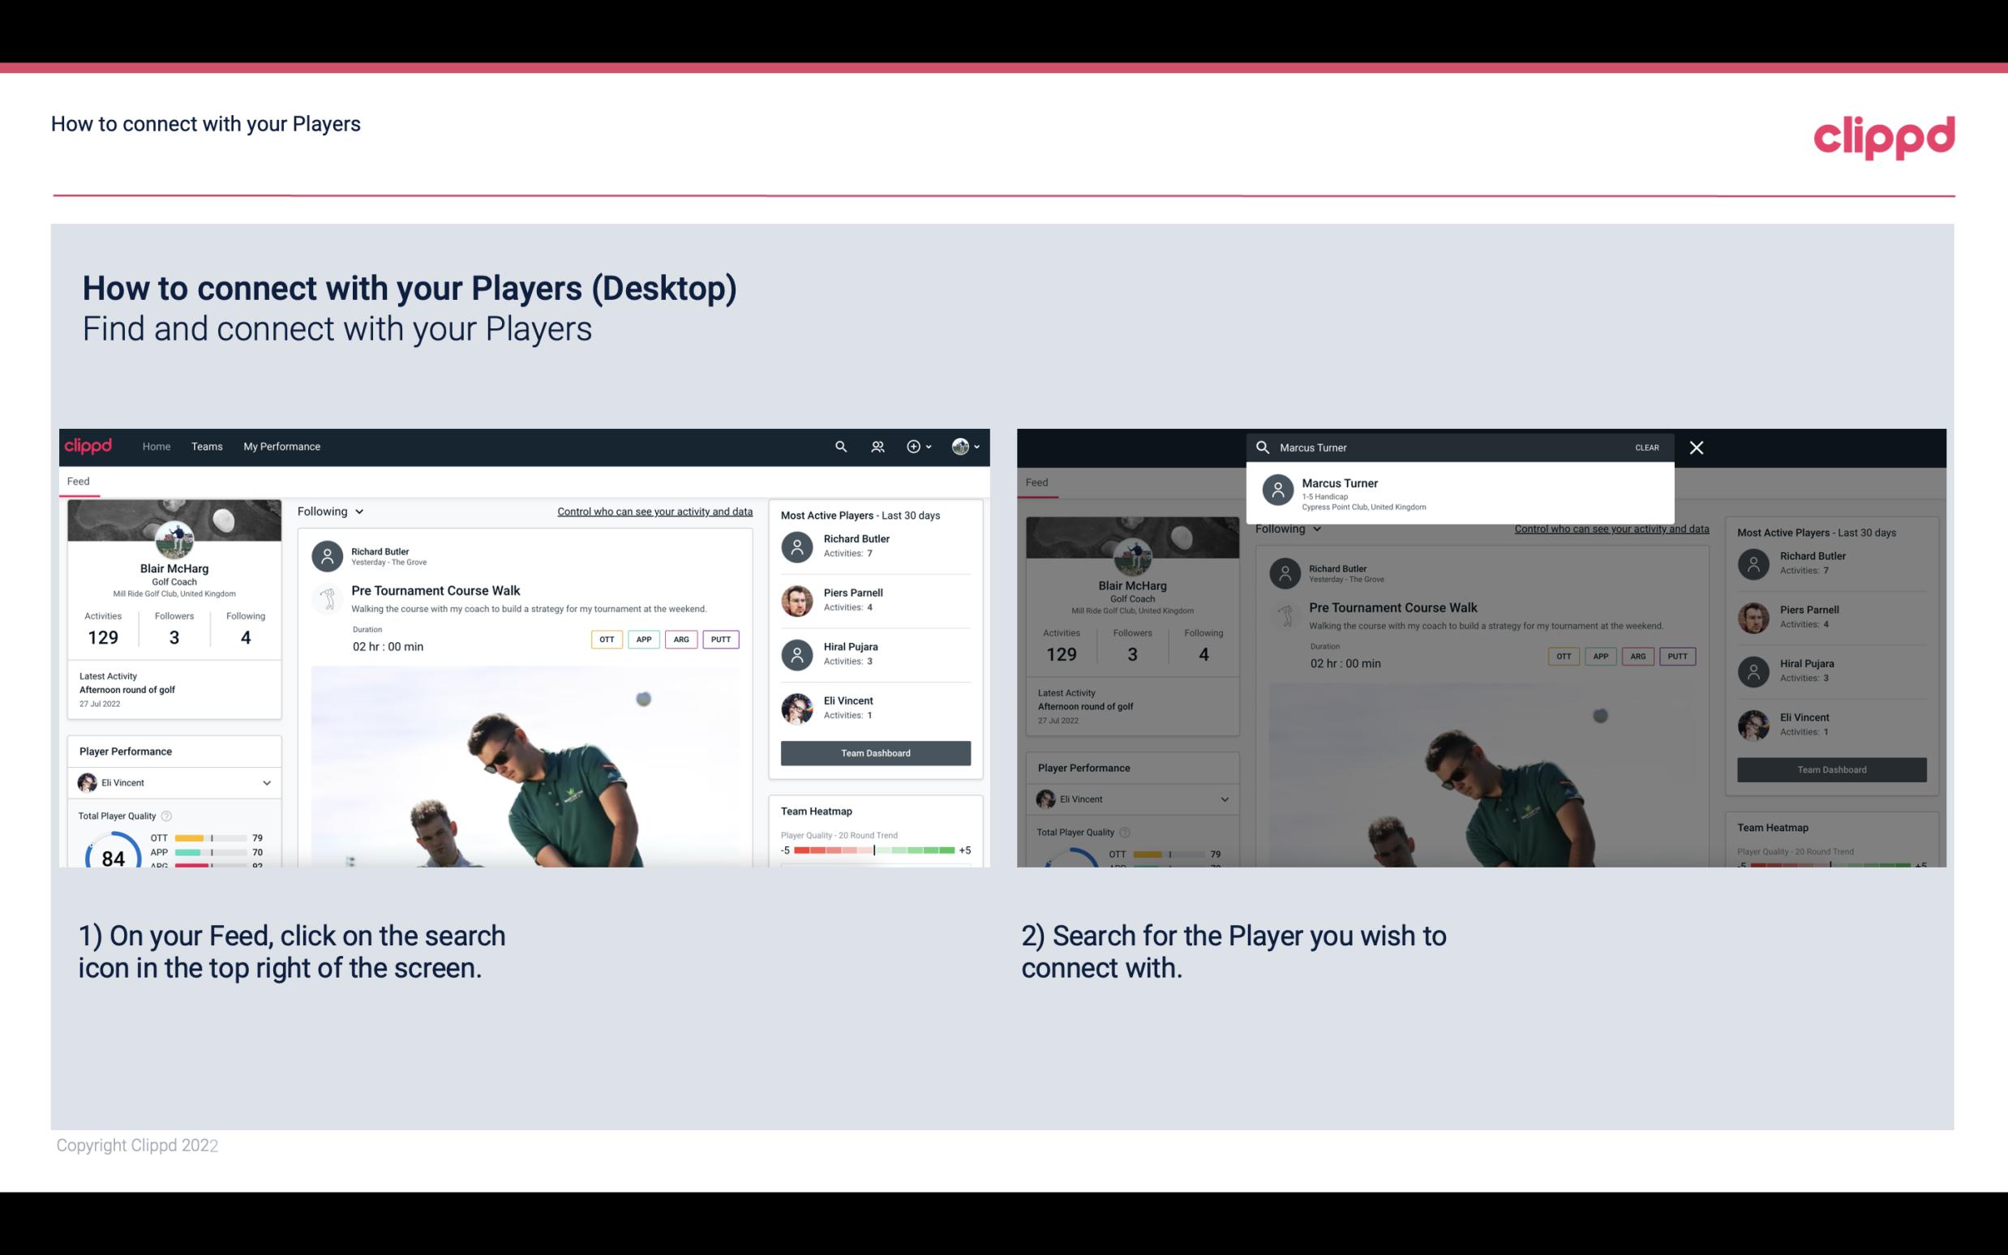The width and height of the screenshot is (2008, 1255).
Task: Click the user profile icon top right
Action: (x=960, y=447)
